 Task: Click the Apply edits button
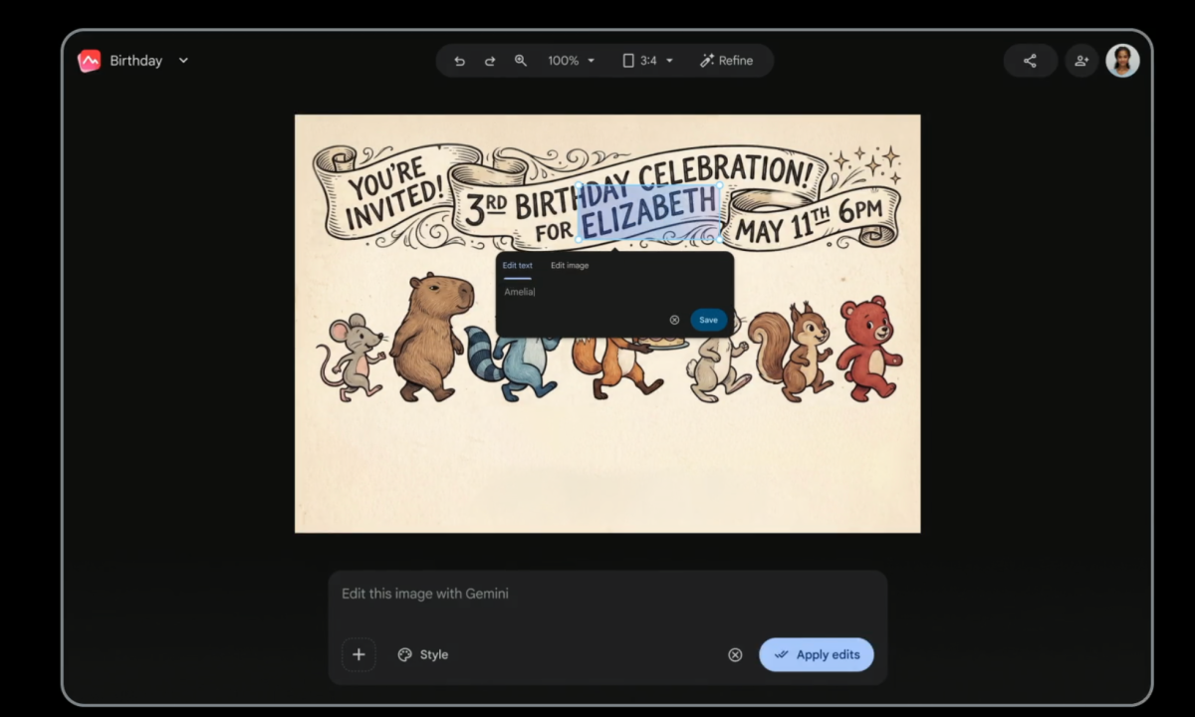pos(817,654)
